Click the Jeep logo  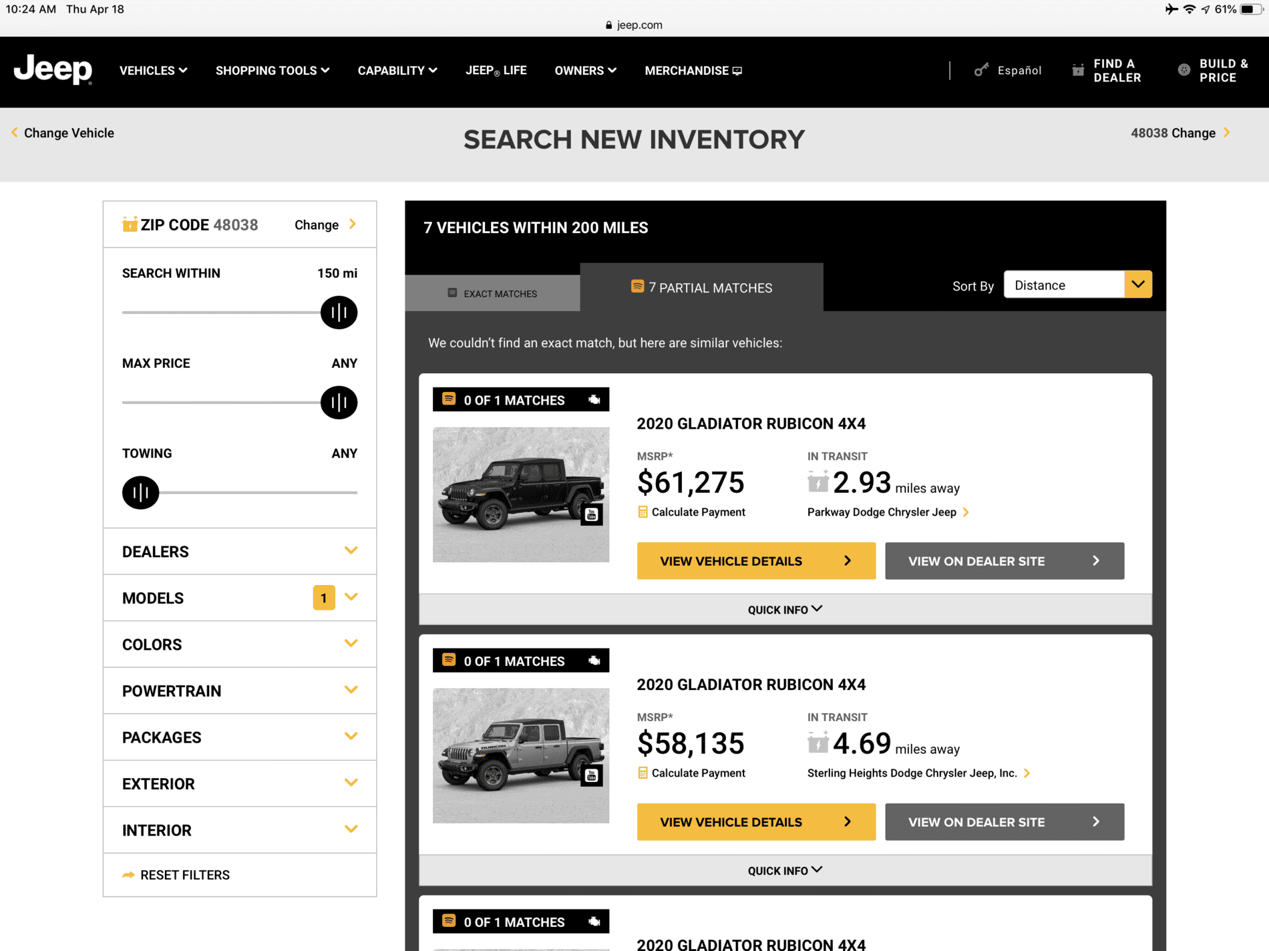[53, 69]
